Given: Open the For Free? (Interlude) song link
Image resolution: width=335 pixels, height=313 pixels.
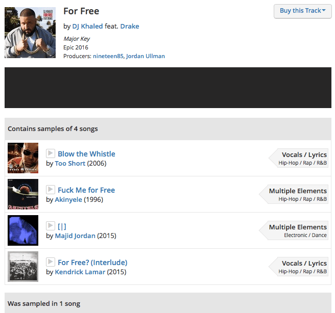Looking at the screenshot, I should 92,262.
